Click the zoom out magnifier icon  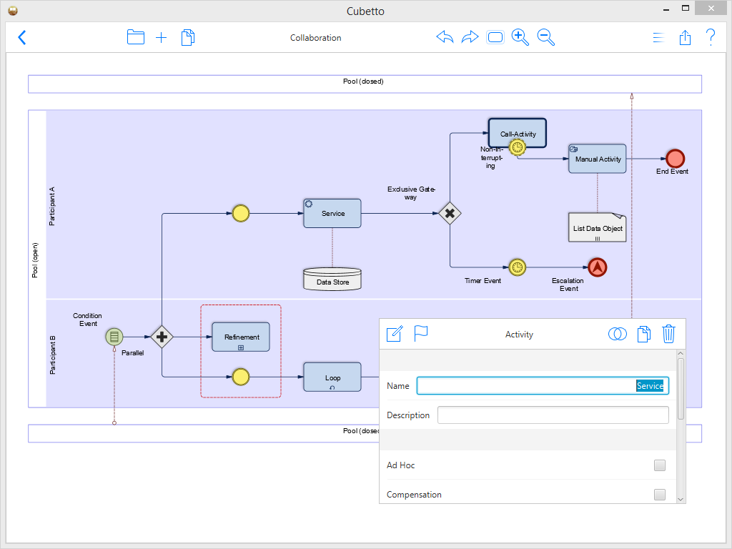[545, 37]
